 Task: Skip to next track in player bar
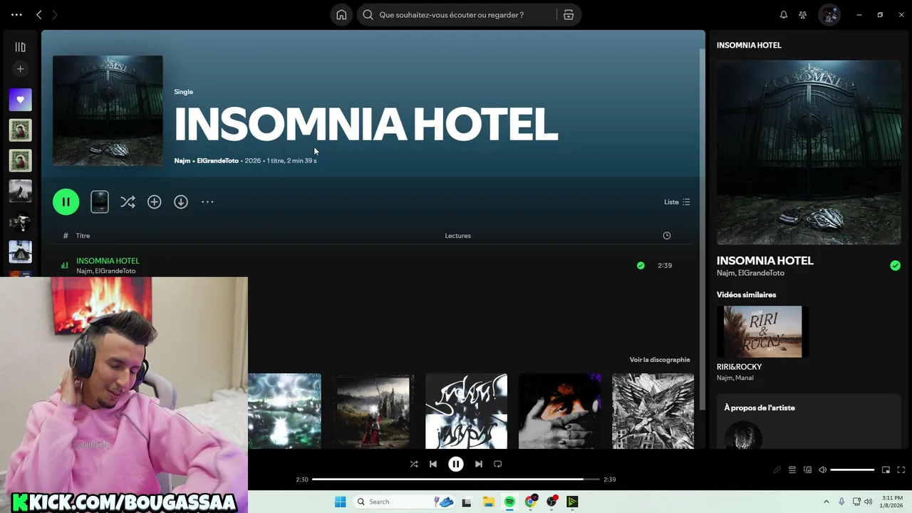tap(479, 464)
